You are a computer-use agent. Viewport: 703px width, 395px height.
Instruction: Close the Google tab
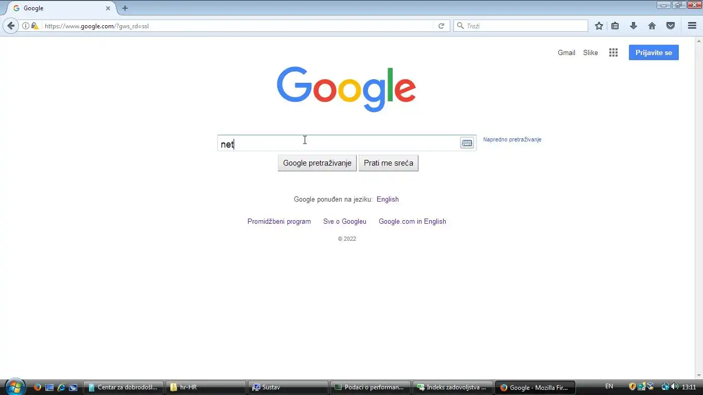coord(108,8)
